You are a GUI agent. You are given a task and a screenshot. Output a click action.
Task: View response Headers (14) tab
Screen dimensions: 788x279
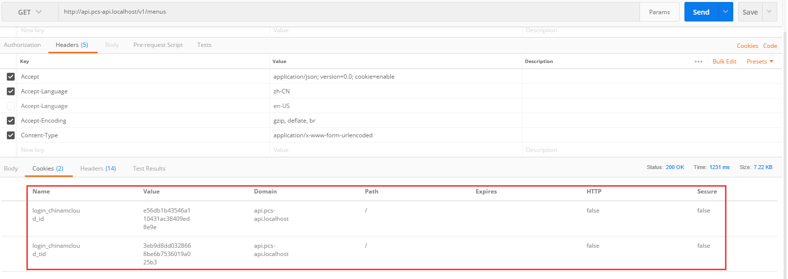(98, 169)
